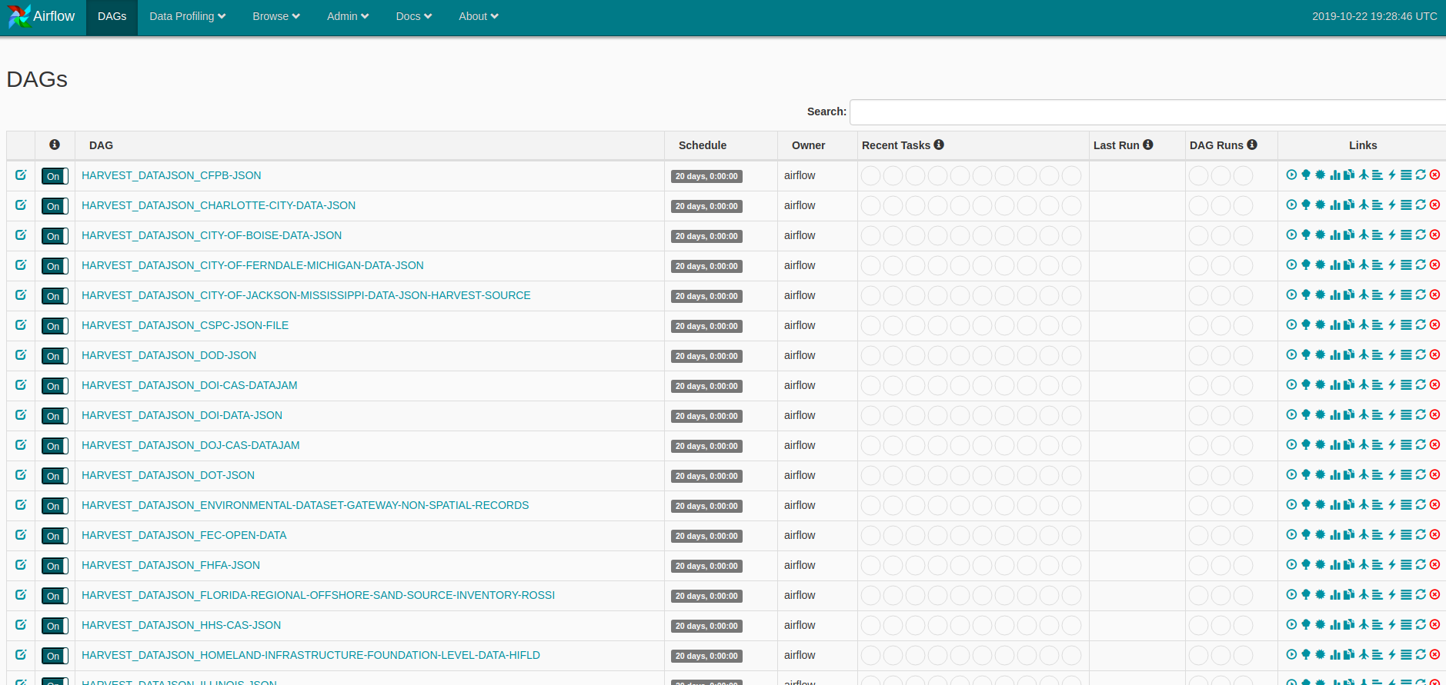
Task: Click info icon next to Recent Tasks header
Action: pyautogui.click(x=939, y=145)
